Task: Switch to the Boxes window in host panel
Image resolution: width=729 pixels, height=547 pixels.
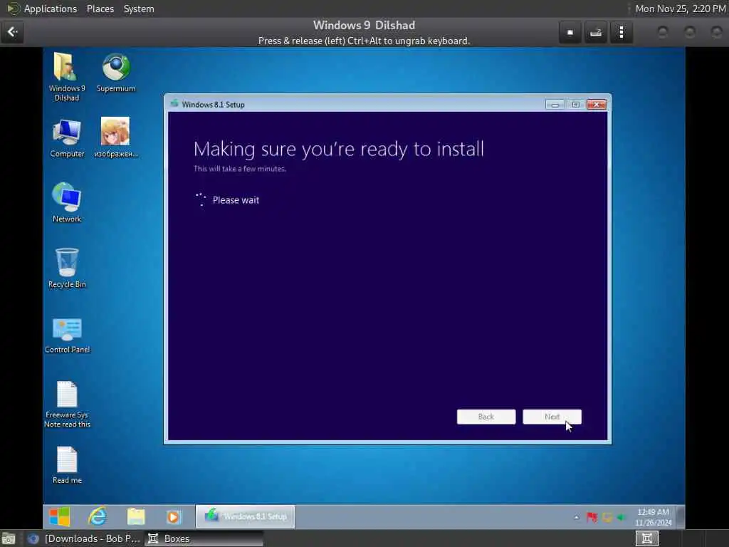Action: point(204,538)
